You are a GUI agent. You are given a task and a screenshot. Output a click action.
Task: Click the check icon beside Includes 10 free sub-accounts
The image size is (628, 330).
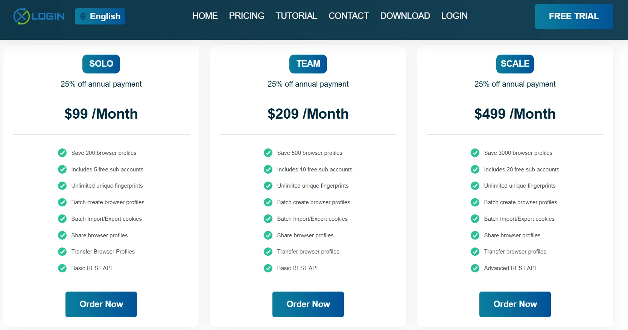point(268,169)
